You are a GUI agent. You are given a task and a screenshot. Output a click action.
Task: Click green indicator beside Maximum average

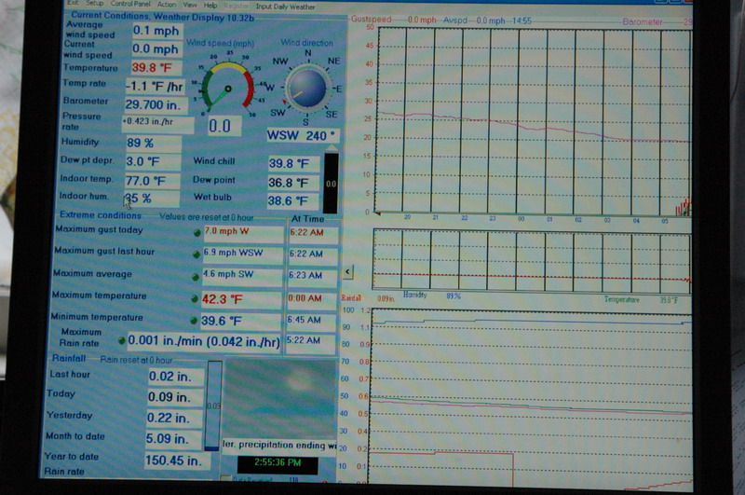coord(195,277)
